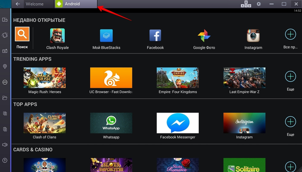Image resolution: width=302 pixels, height=172 pixels.
Task: Click the Facebook Messenger label
Action: coord(178,137)
